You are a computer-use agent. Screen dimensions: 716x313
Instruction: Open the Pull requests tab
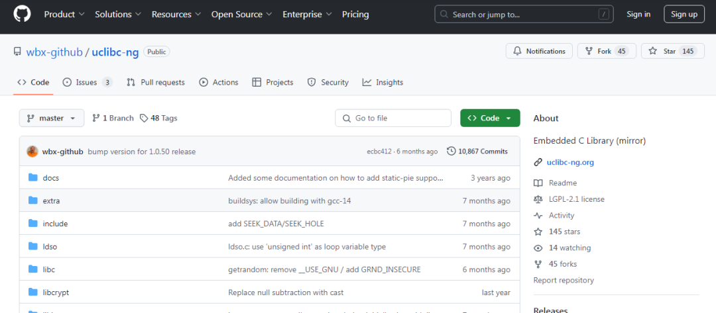point(156,83)
